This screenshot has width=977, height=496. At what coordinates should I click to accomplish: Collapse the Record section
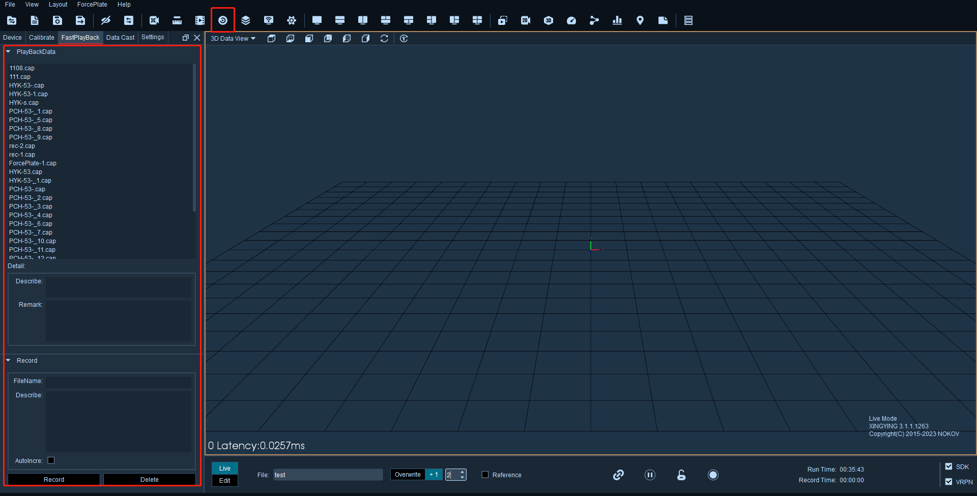point(8,360)
